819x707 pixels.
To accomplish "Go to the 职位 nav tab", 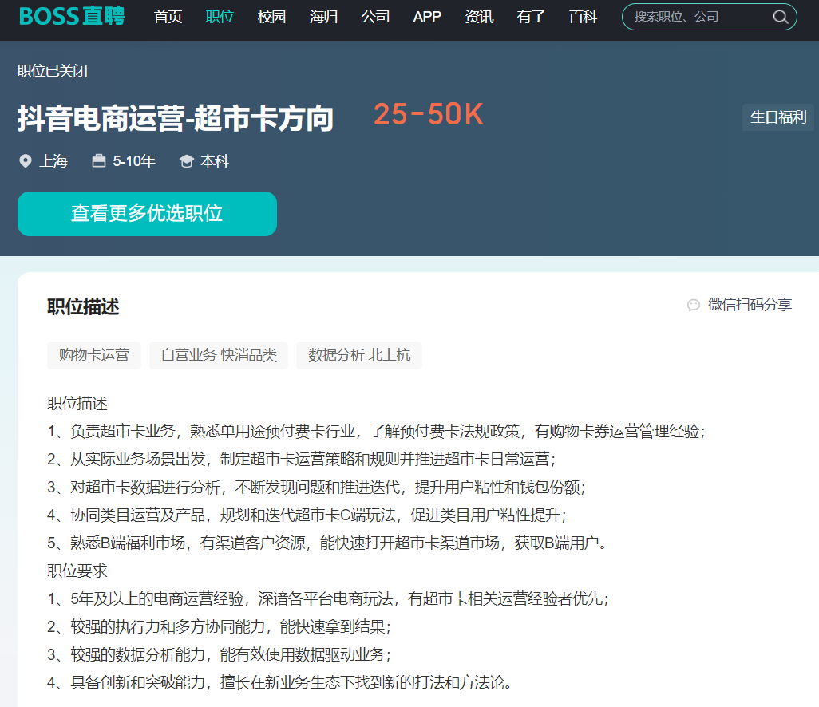I will (220, 17).
